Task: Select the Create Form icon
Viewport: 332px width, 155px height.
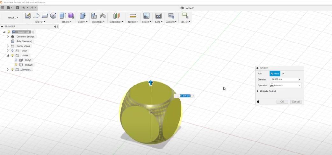Action: click(x=71, y=16)
